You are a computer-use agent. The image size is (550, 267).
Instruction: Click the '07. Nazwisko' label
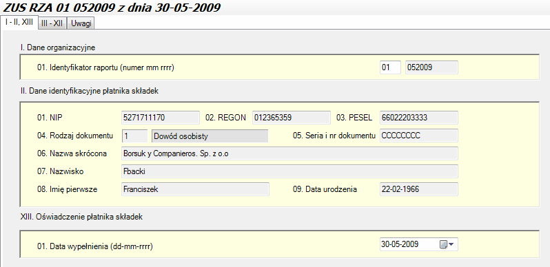pyautogui.click(x=61, y=171)
